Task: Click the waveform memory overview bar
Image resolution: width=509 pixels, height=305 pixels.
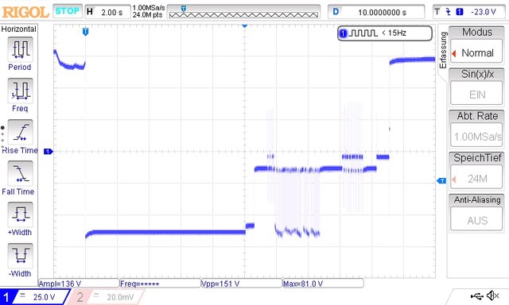Action: [243, 12]
